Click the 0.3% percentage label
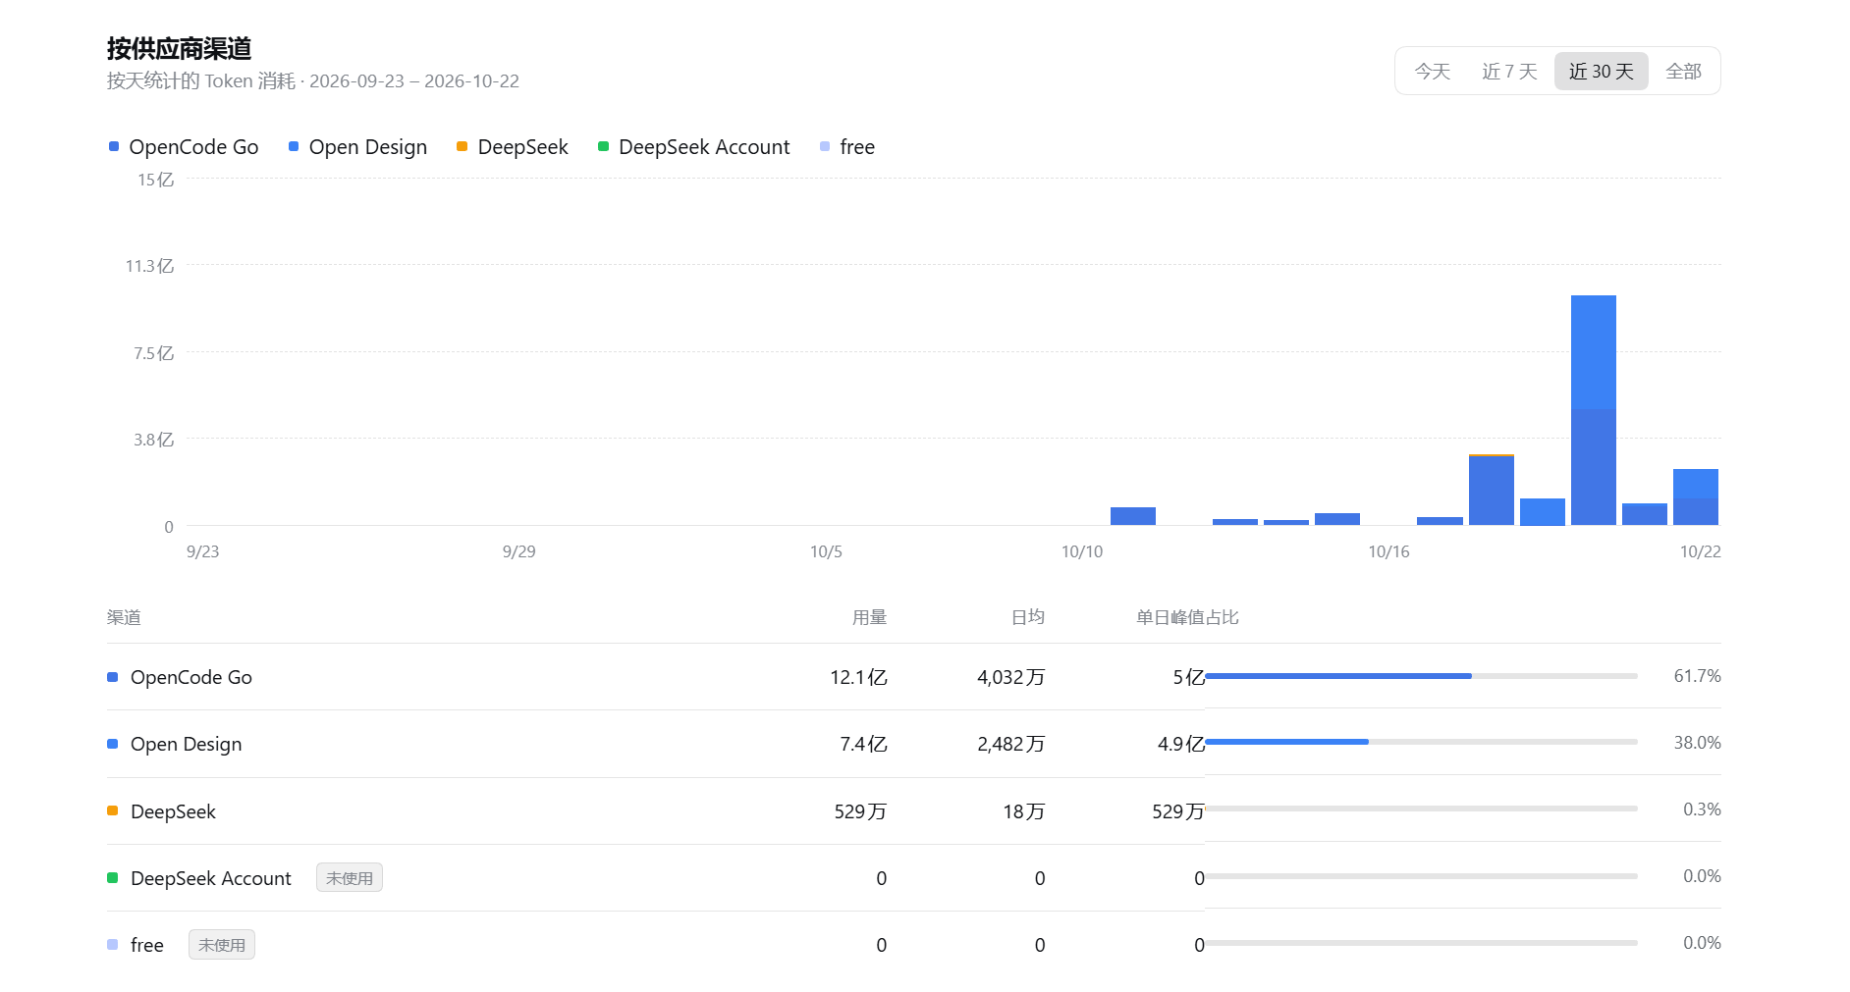The width and height of the screenshot is (1850, 992). point(1702,809)
